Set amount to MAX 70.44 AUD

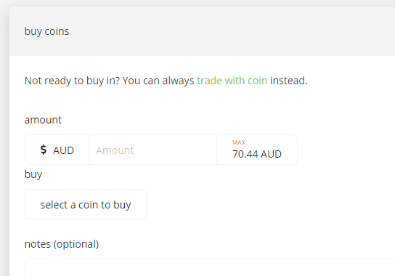coord(257,150)
